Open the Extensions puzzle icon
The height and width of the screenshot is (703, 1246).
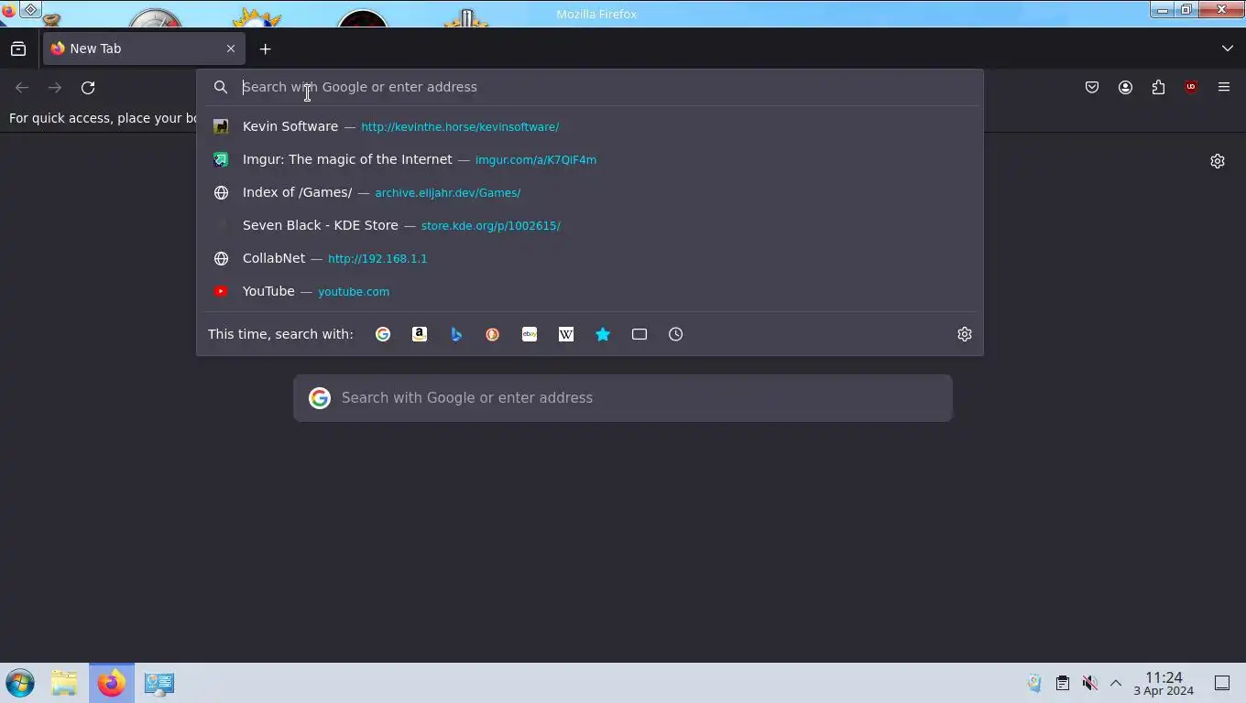(x=1158, y=88)
